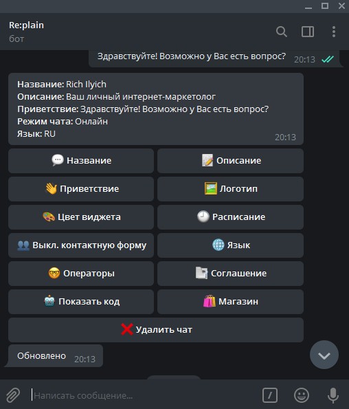Toggle the side panel icon in header
The height and width of the screenshot is (409, 349).
pyautogui.click(x=308, y=32)
